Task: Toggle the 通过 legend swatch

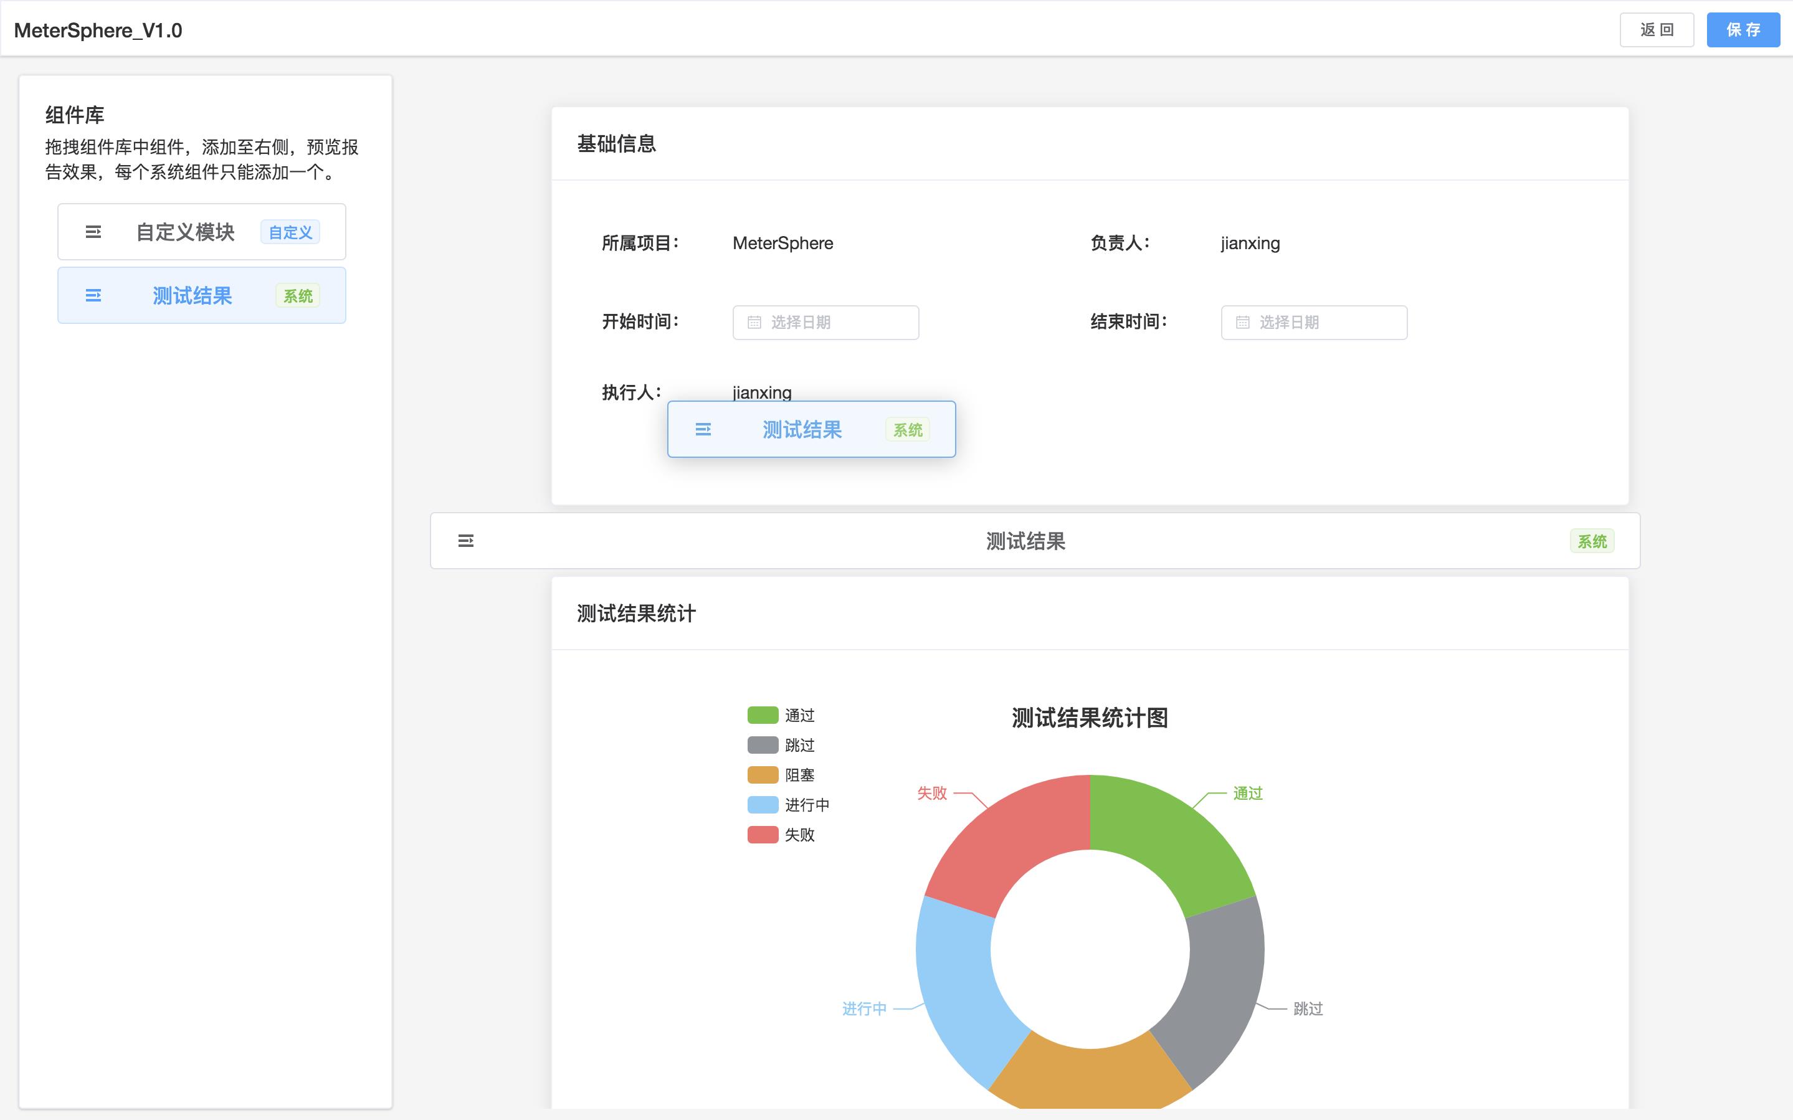Action: (763, 715)
